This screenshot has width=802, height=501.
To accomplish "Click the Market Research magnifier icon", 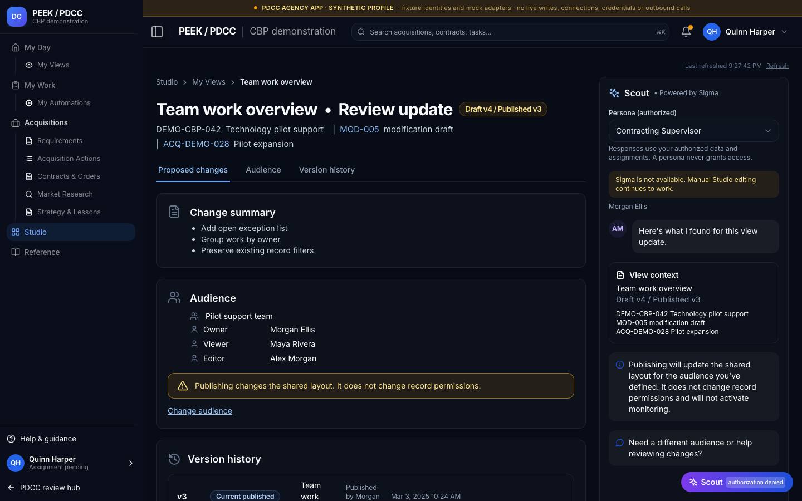I will 29,194.
